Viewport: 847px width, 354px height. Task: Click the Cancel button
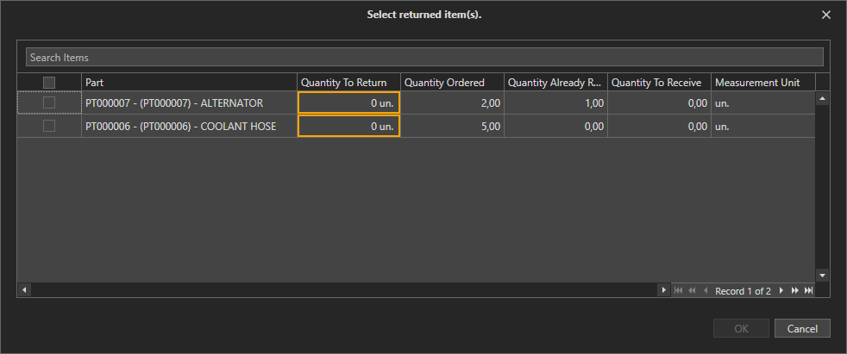802,328
